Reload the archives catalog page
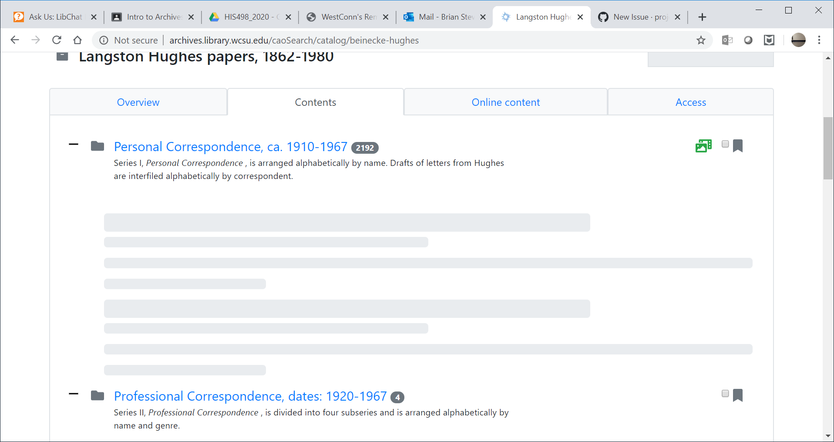The width and height of the screenshot is (834, 442). [57, 40]
